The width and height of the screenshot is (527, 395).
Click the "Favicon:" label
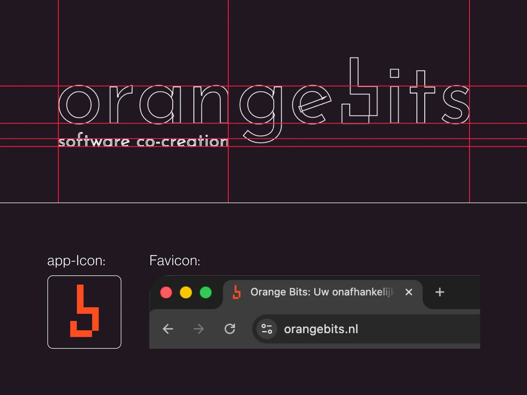tap(175, 261)
